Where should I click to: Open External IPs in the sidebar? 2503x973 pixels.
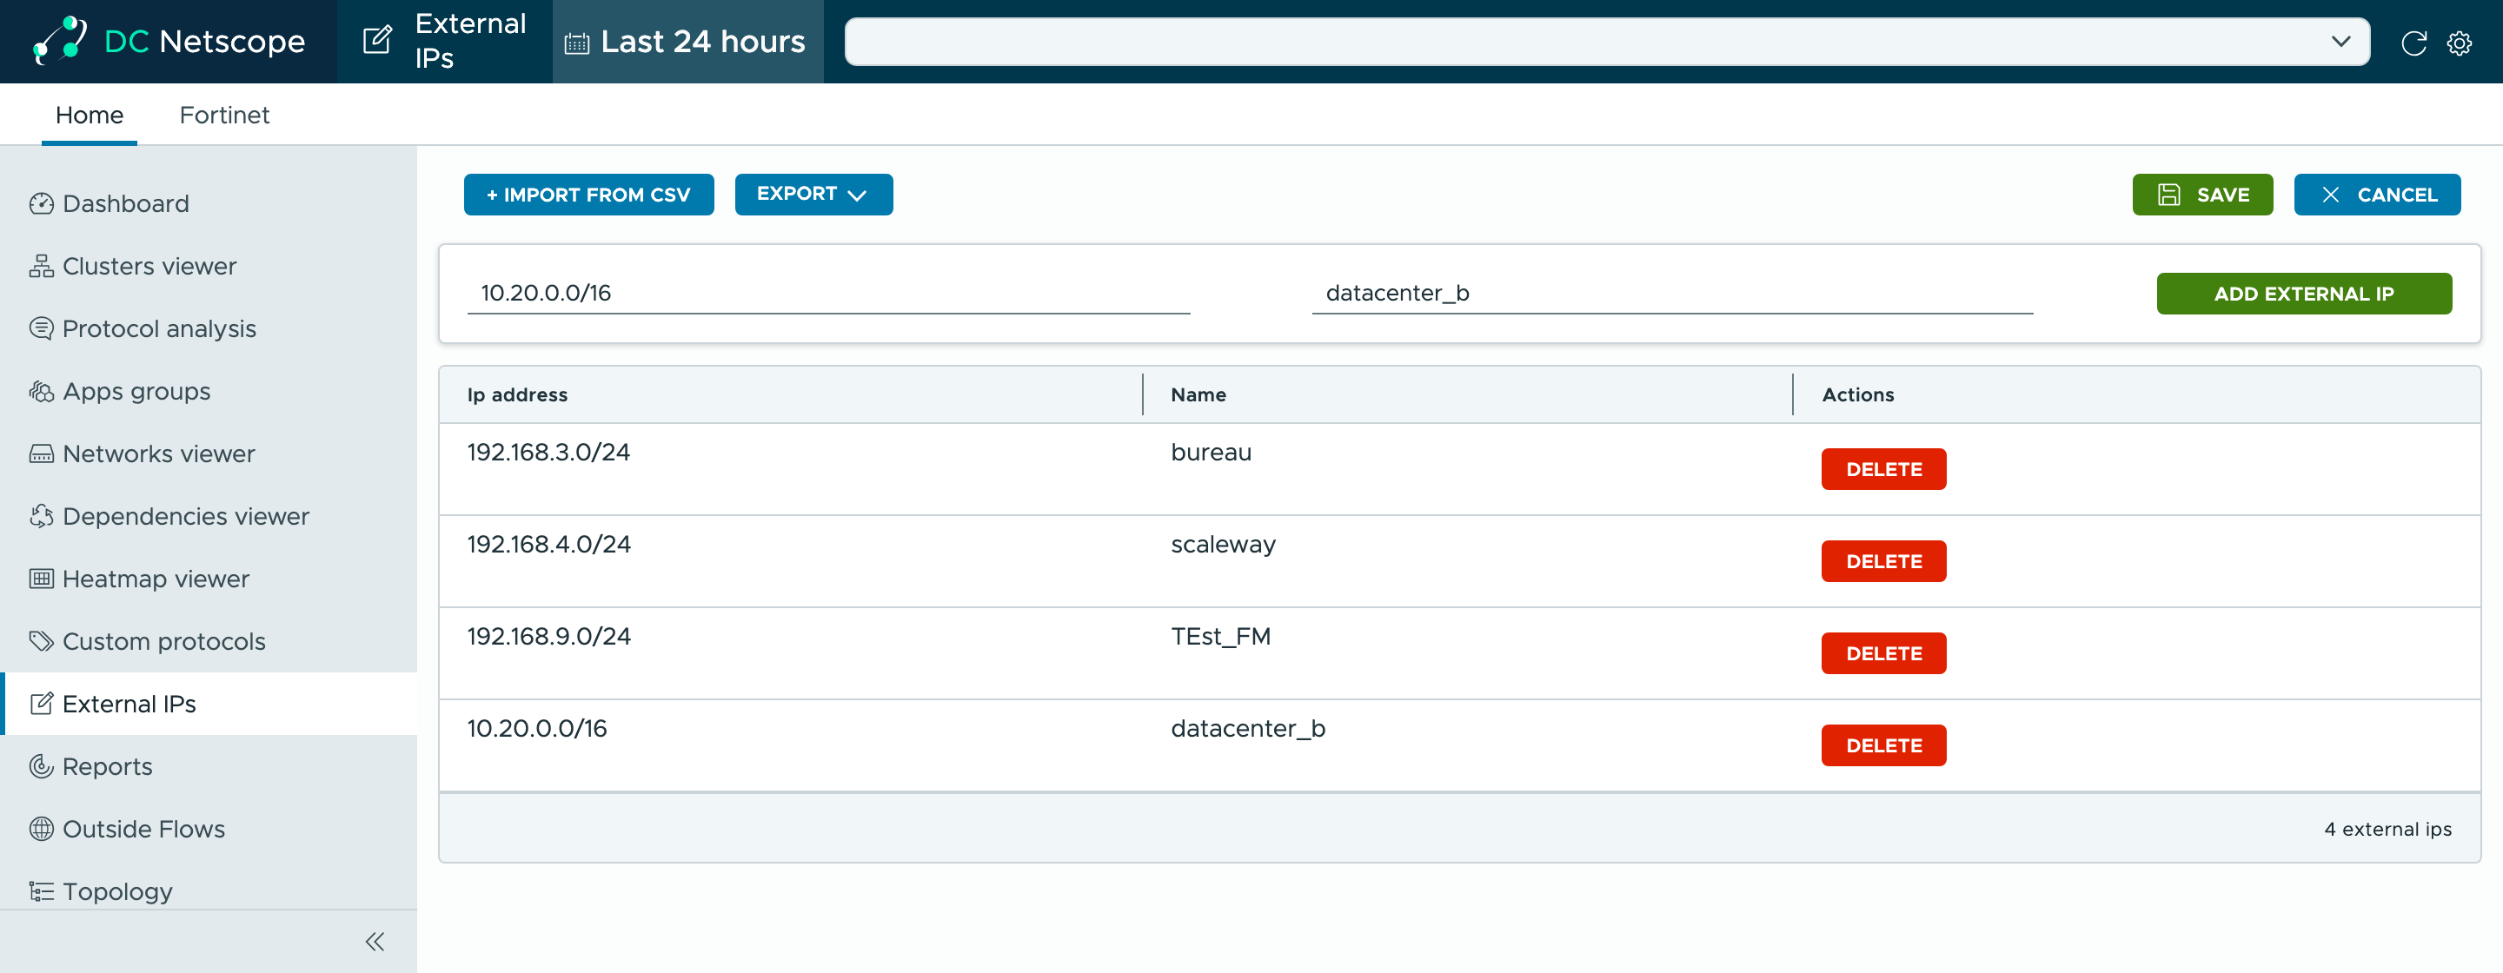click(209, 704)
